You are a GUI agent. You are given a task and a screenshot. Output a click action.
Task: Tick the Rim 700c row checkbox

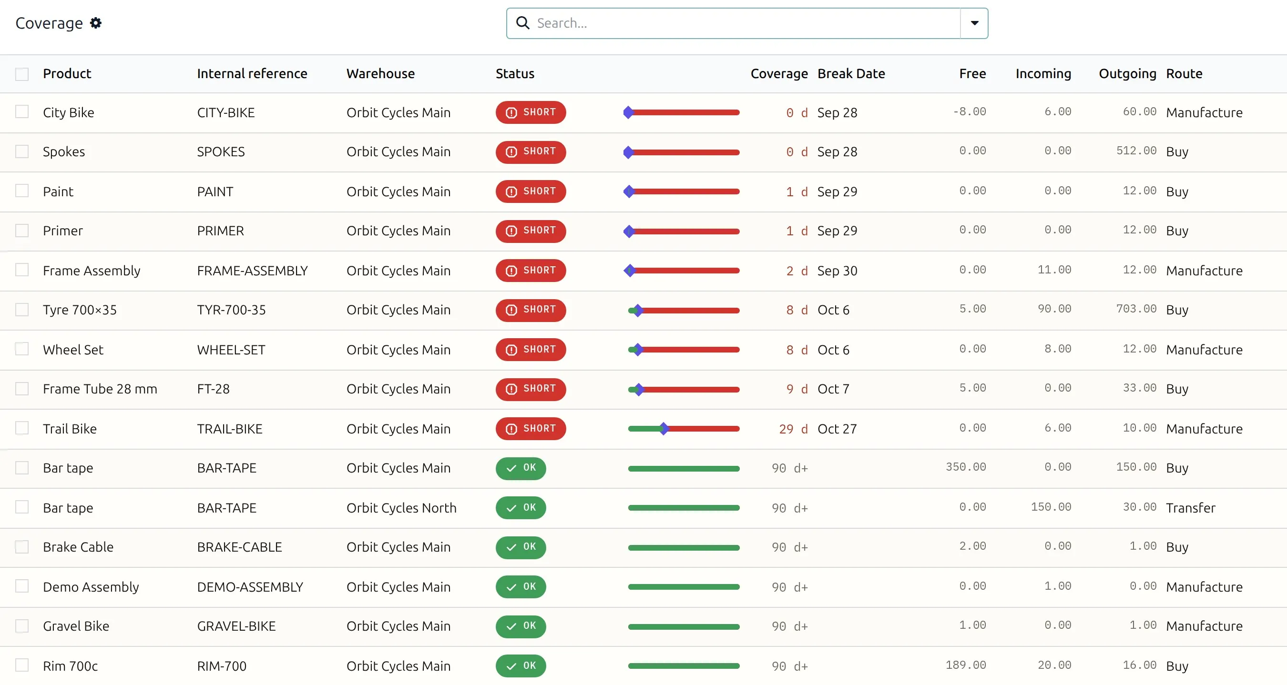click(22, 665)
